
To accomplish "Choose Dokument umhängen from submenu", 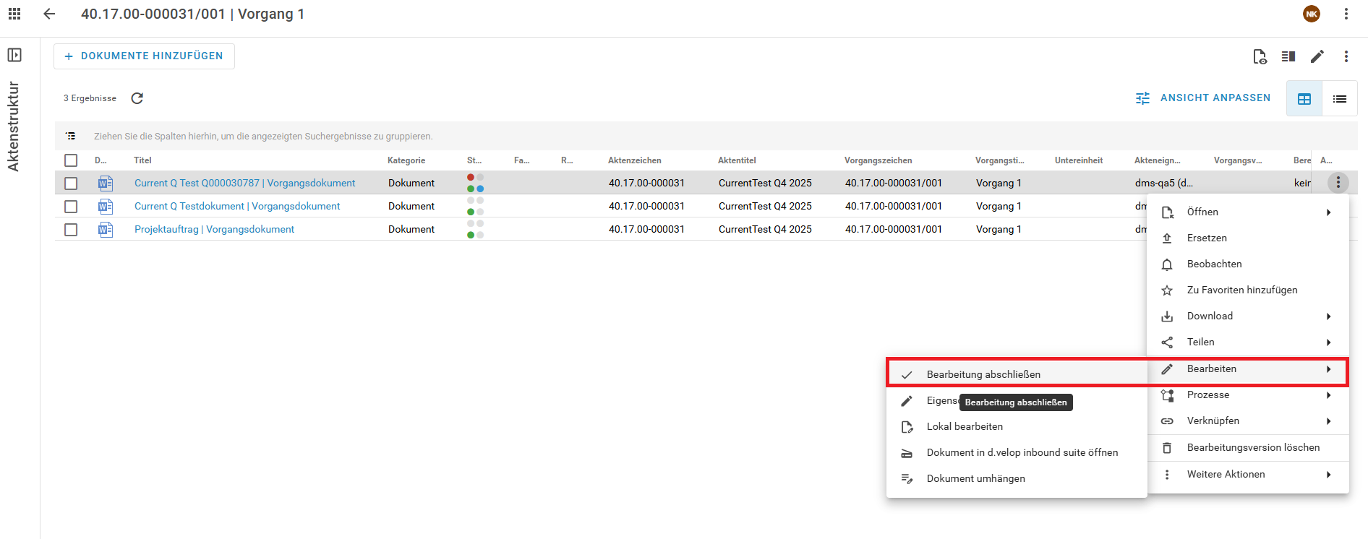I will pos(975,478).
